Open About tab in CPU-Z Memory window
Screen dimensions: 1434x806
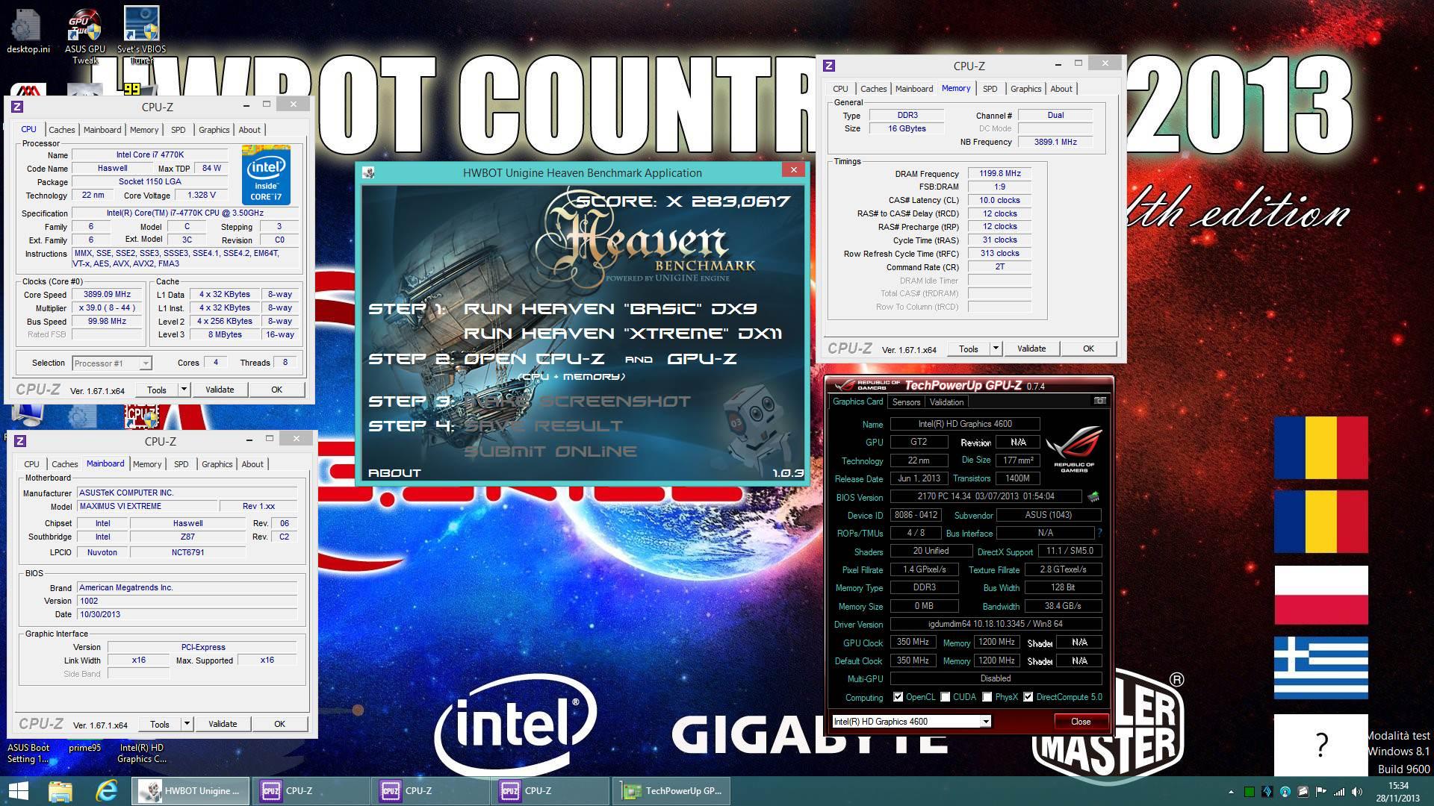[1061, 89]
